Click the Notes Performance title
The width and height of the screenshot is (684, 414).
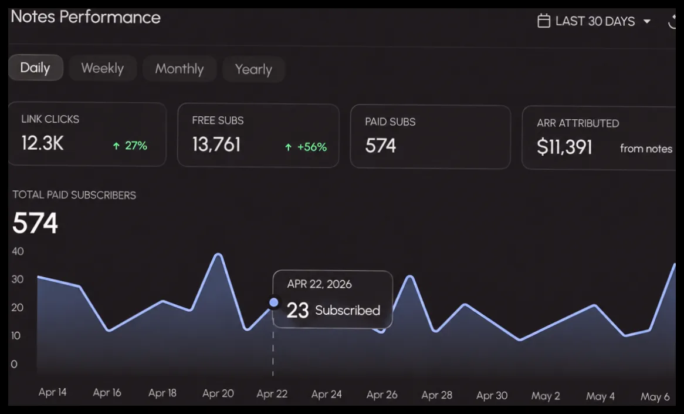[86, 17]
